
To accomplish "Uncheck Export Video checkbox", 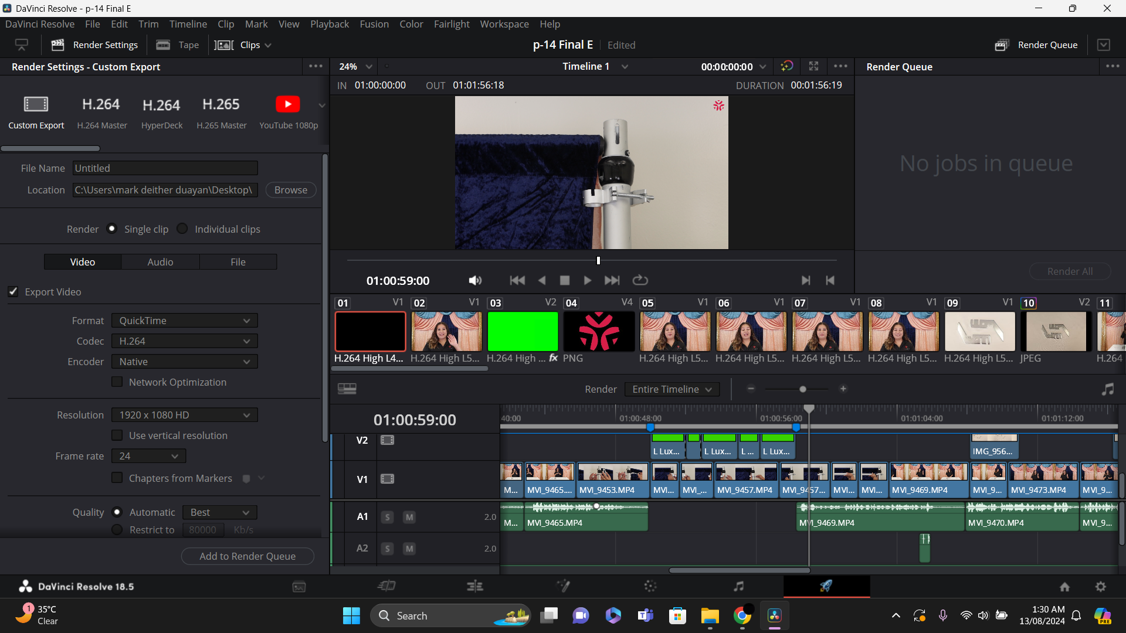I will (x=13, y=292).
